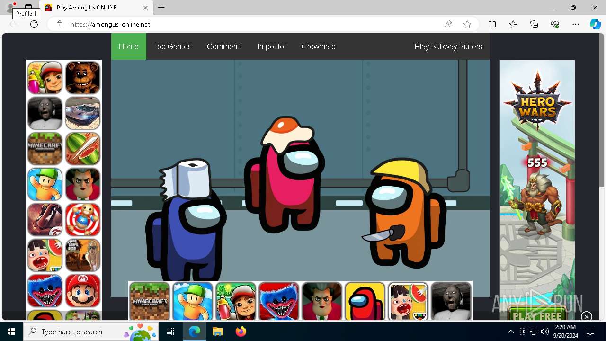Show hidden system tray icons

click(x=510, y=332)
